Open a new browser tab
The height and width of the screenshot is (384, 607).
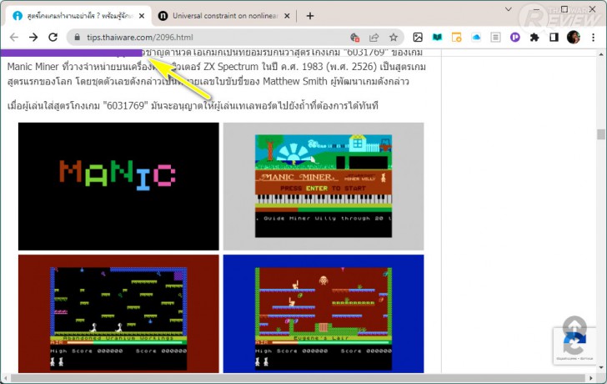tap(310, 16)
